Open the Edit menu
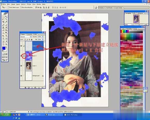The image size is (150, 120). pyautogui.click(x=9, y=4)
